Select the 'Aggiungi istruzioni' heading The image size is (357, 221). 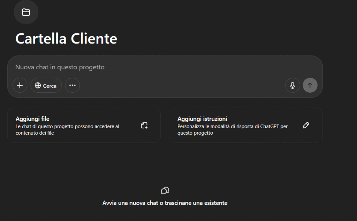[x=202, y=119]
